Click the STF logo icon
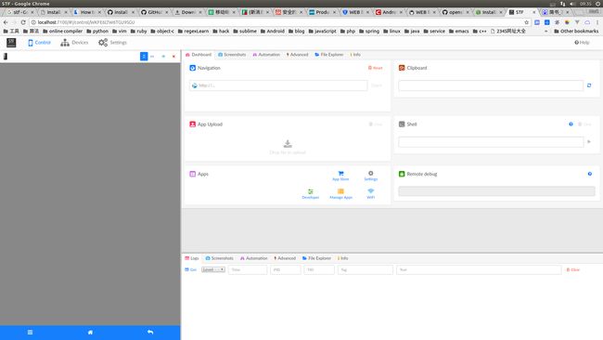 pos(11,43)
